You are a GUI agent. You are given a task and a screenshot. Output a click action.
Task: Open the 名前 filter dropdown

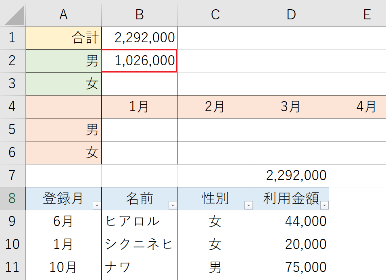173,205
